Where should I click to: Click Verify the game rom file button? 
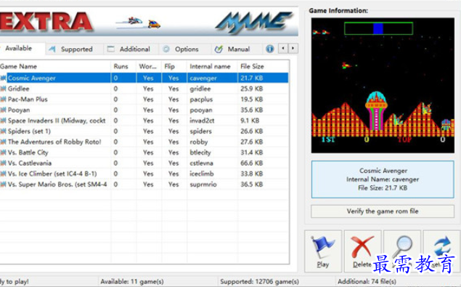[x=383, y=211]
